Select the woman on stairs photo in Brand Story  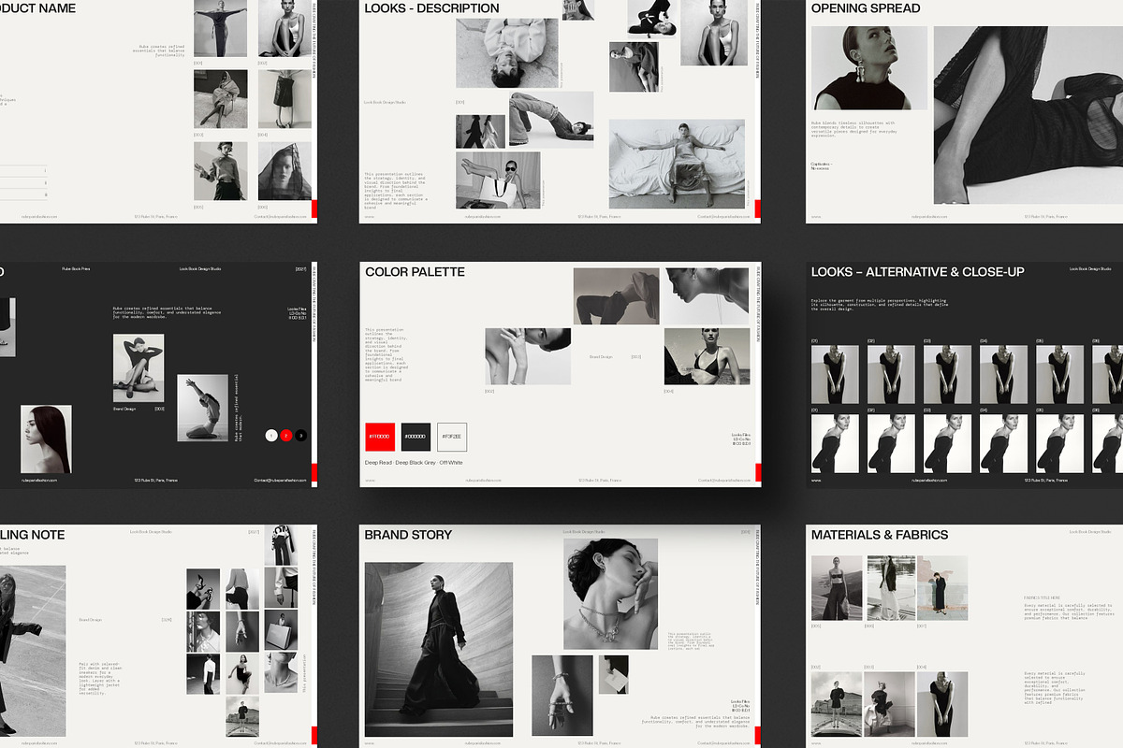point(438,649)
